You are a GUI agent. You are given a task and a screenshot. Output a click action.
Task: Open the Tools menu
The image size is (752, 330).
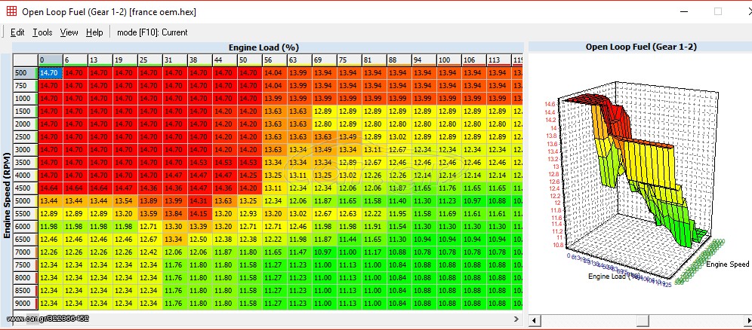pyautogui.click(x=42, y=32)
